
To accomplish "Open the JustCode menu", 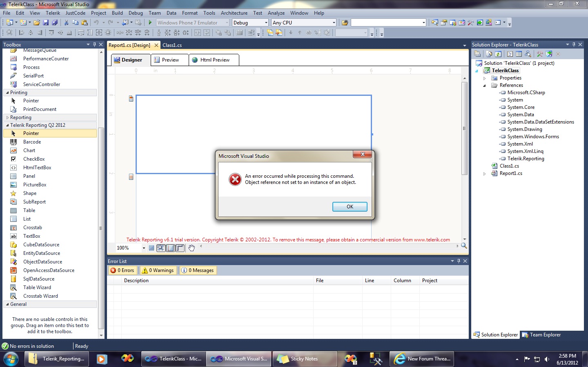I will [x=76, y=13].
